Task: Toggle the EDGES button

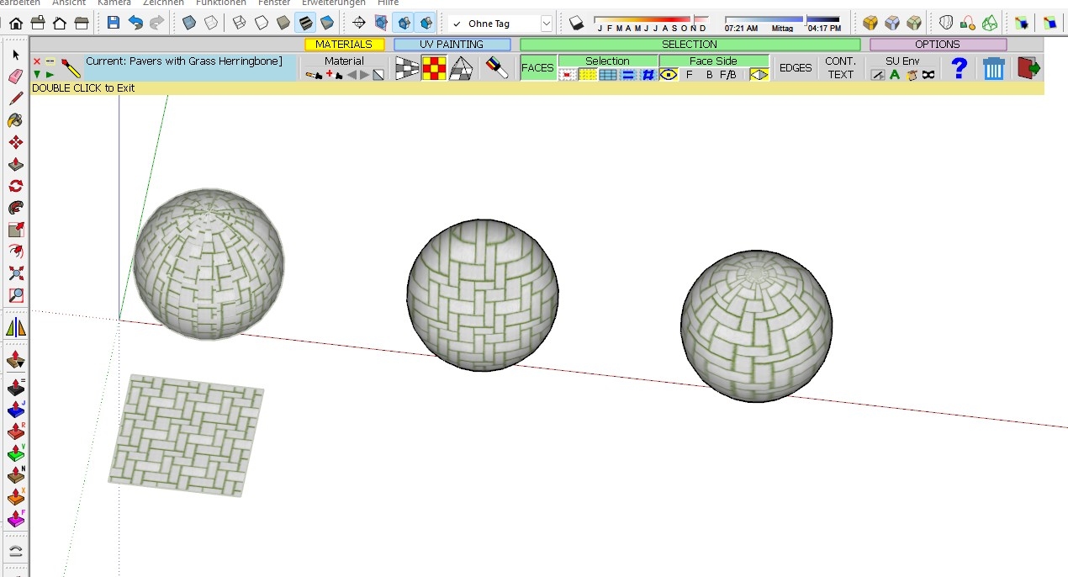Action: click(796, 68)
